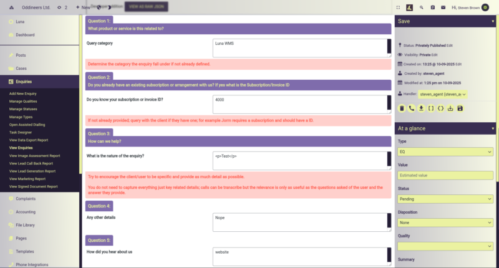Open View Lead Generation Report
This screenshot has height=268, width=499.
point(32,171)
